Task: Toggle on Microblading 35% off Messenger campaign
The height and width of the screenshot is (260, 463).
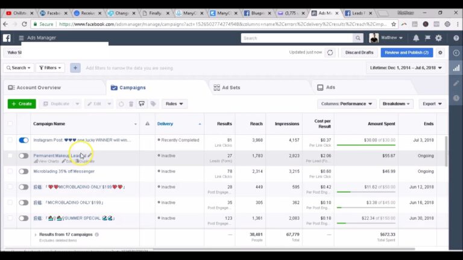Action: click(24, 172)
